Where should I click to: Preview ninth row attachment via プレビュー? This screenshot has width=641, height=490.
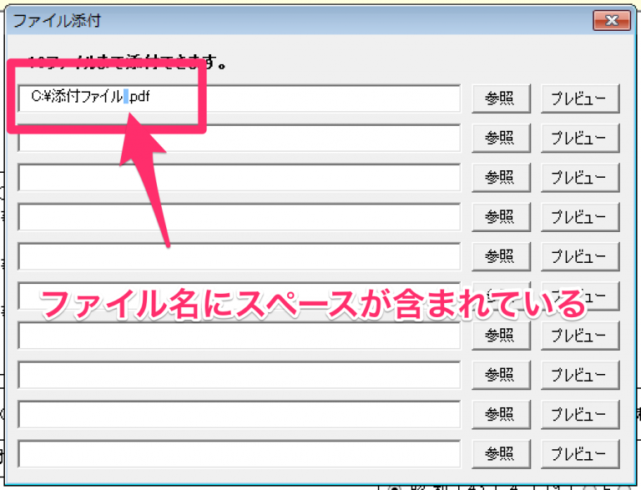[x=580, y=415]
